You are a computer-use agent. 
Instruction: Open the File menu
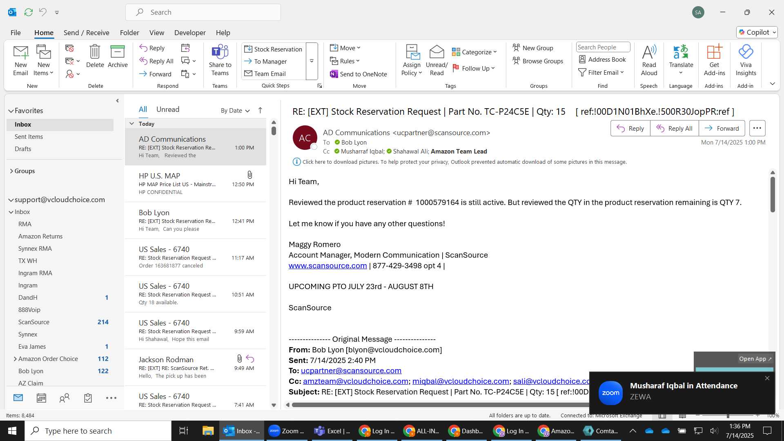(16, 33)
